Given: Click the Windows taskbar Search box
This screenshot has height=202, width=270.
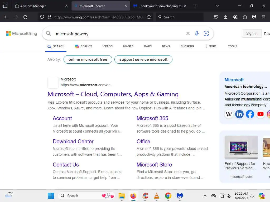Looking at the screenshot, I should pos(86,196).
